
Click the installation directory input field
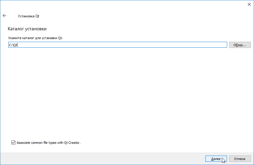pos(118,45)
